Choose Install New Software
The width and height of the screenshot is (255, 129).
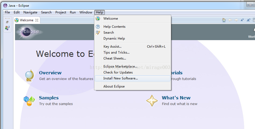pos(132,78)
